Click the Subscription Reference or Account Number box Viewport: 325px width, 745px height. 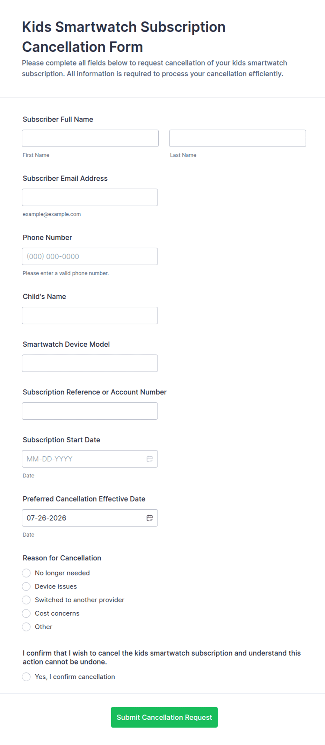[x=90, y=411]
